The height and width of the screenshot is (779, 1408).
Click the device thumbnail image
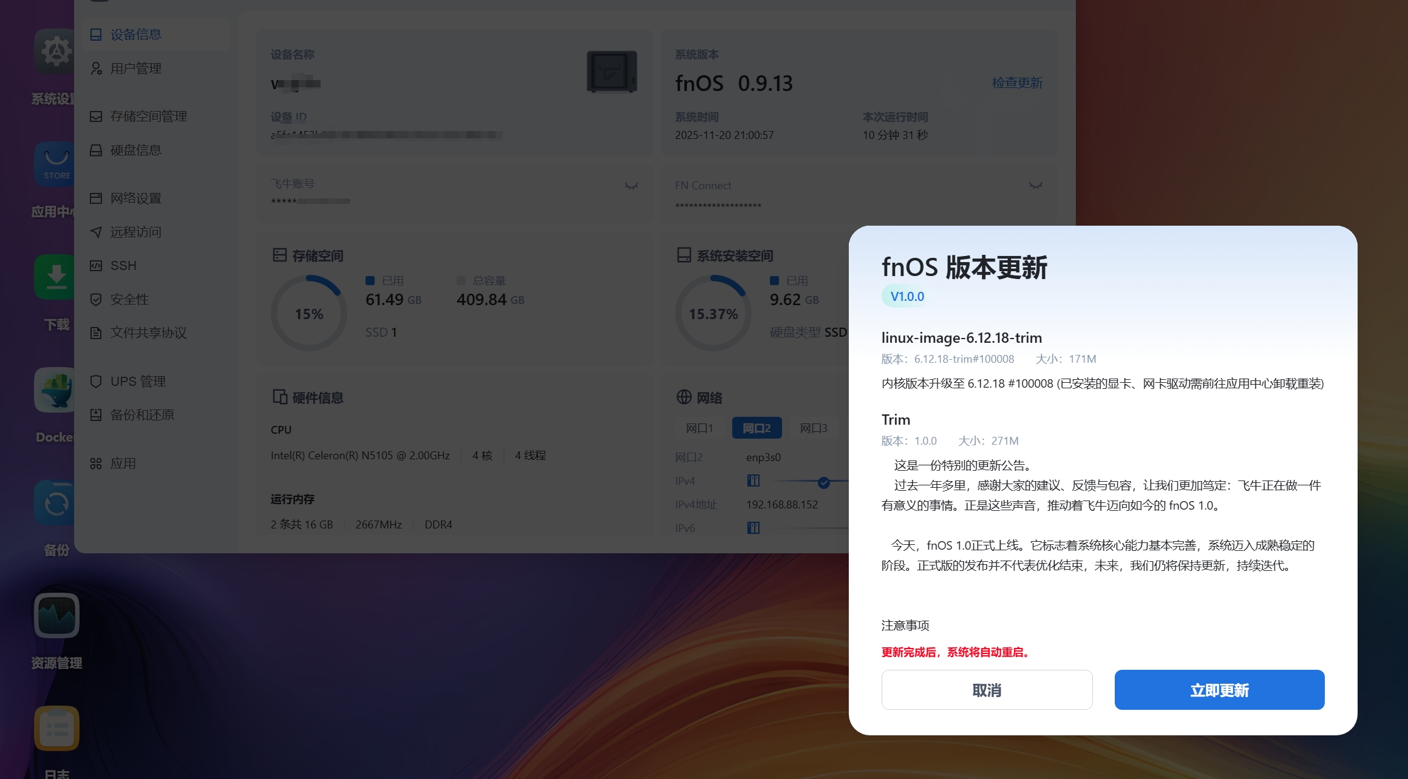coord(612,72)
